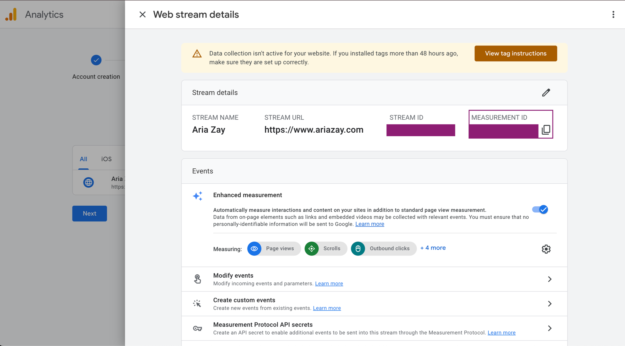This screenshot has height=346, width=625.
Task: Expand Create custom events chevron
Action: tap(549, 304)
